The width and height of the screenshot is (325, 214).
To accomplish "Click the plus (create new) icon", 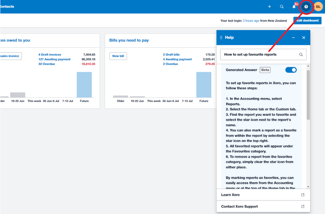I will click(x=269, y=6).
